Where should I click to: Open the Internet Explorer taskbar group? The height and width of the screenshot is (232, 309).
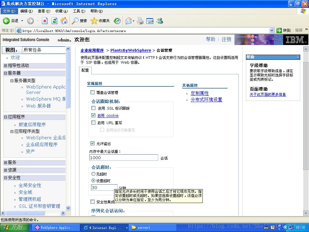pyautogui.click(x=105, y=228)
